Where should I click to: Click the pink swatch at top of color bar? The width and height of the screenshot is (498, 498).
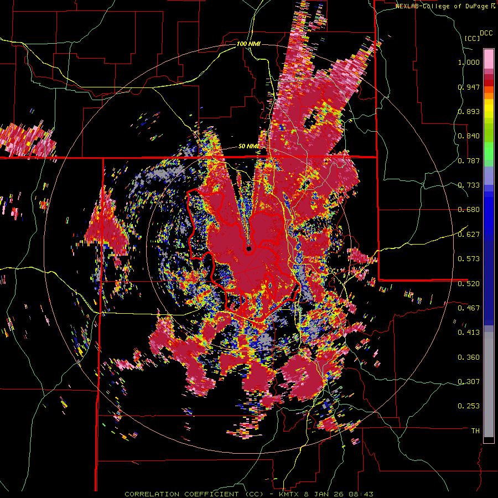click(x=489, y=59)
